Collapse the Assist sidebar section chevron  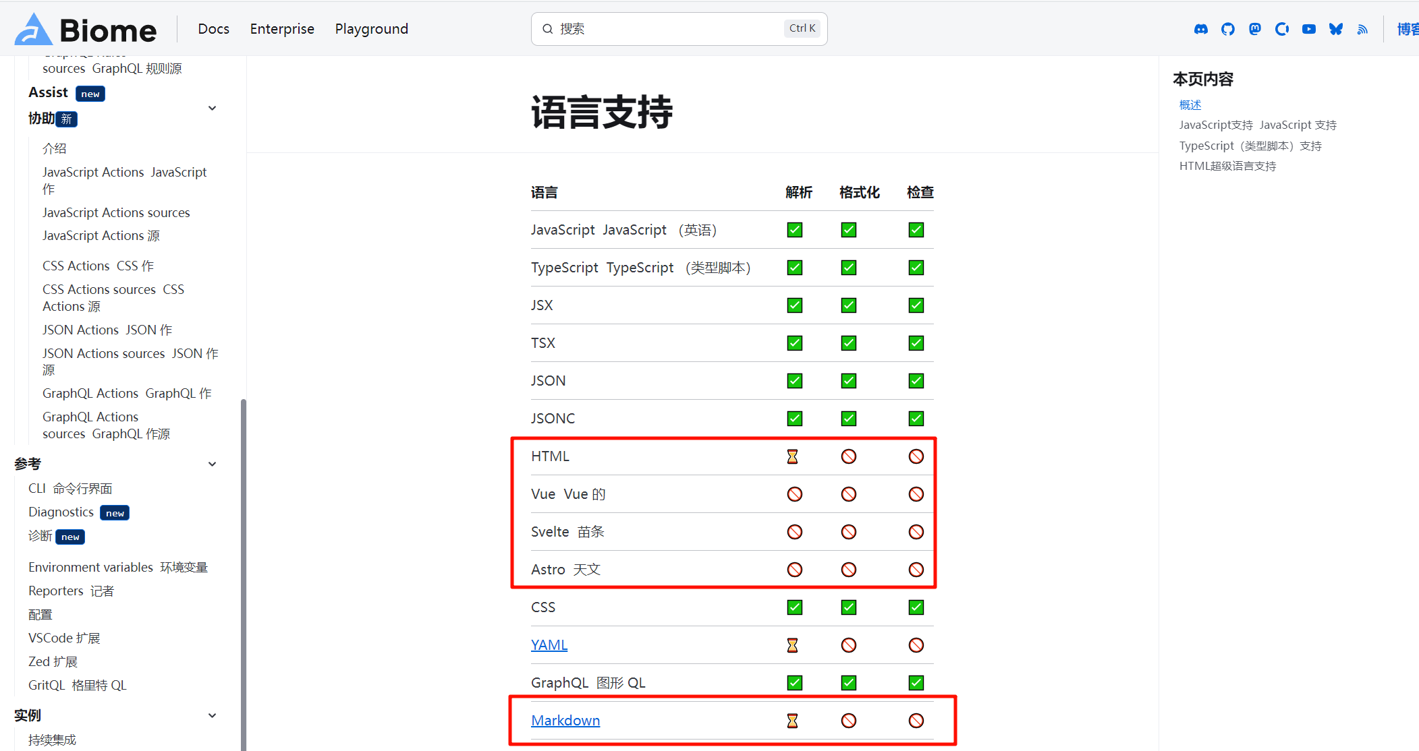[212, 108]
